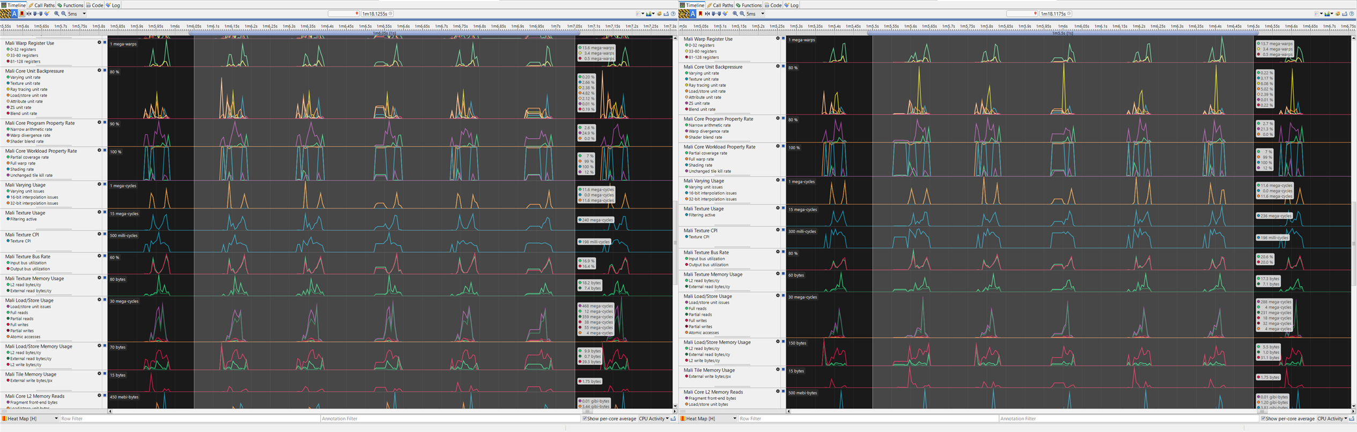Image resolution: width=1357 pixels, height=432 pixels.
Task: Click the warnings icon in the right window toolbar
Action: 683,14
